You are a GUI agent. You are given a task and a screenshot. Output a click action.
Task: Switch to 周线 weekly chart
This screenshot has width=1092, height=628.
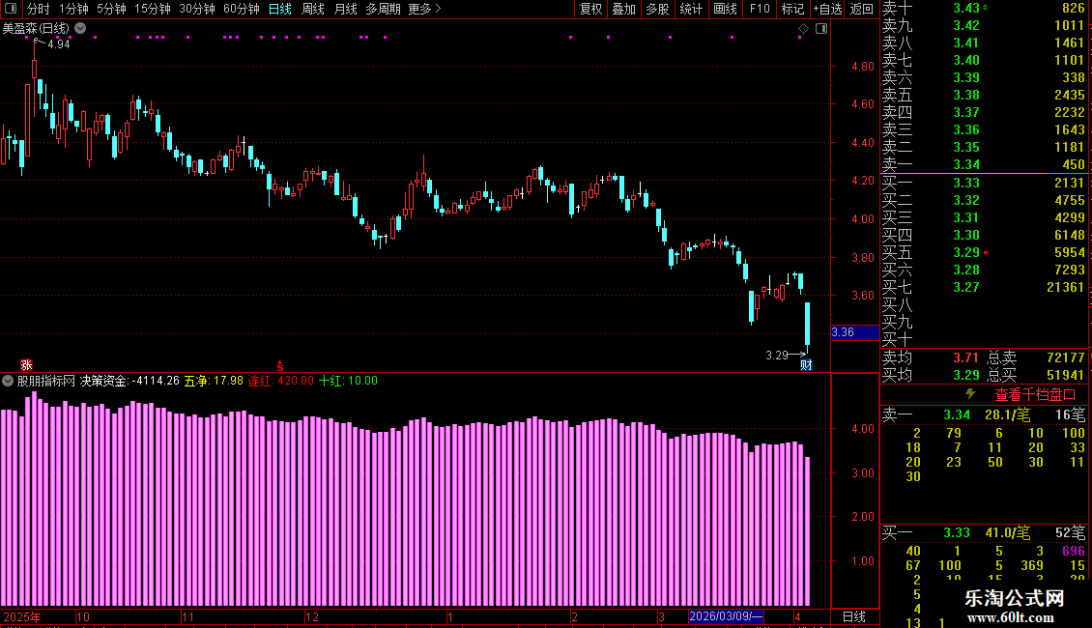313,9
